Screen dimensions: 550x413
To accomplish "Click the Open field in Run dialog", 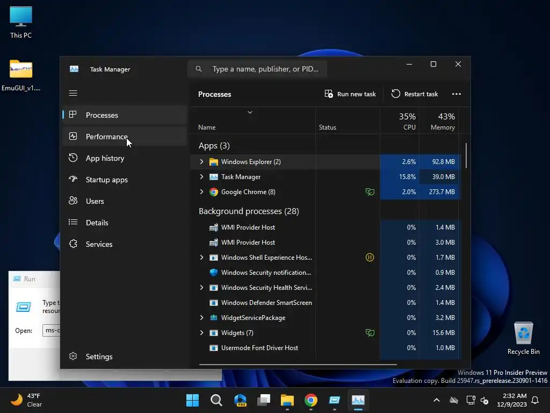I will pos(51,330).
